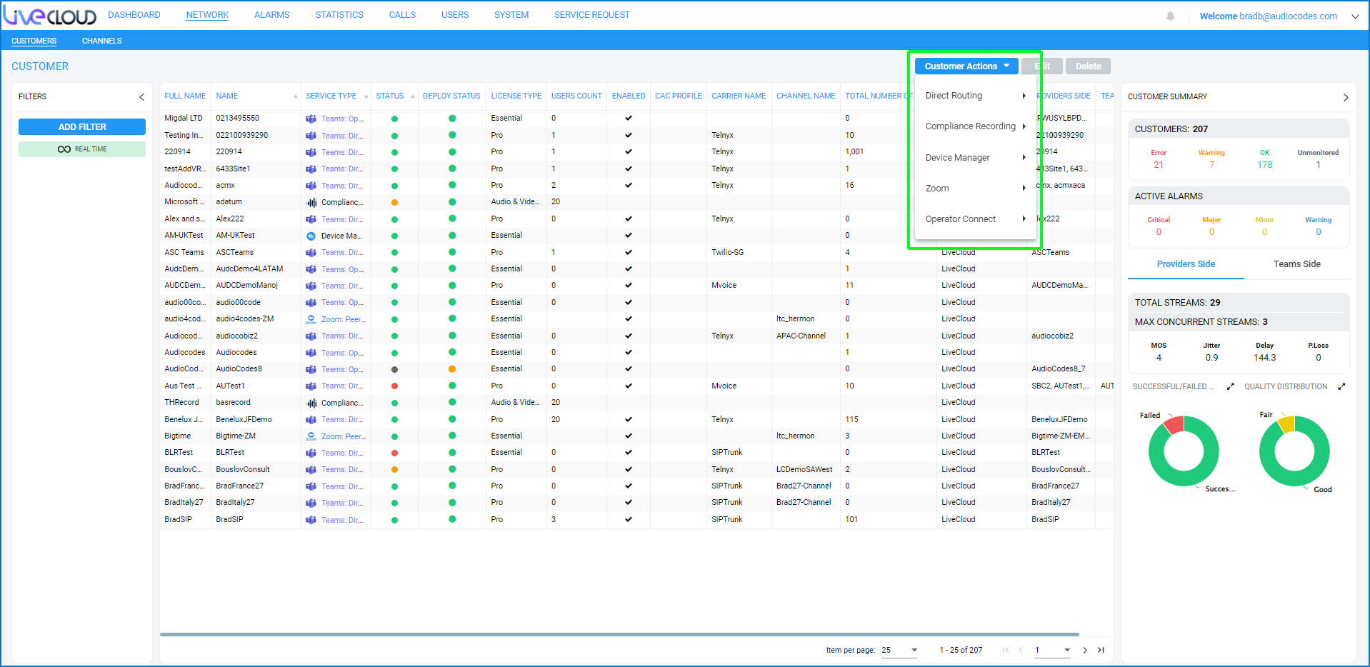Screen dimensions: 1370x667
Task: Click the License Type column header
Action: (x=516, y=96)
